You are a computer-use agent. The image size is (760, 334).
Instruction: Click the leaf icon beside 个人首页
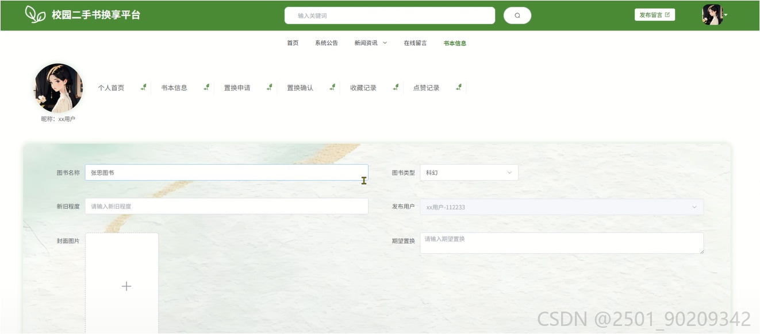coord(143,87)
